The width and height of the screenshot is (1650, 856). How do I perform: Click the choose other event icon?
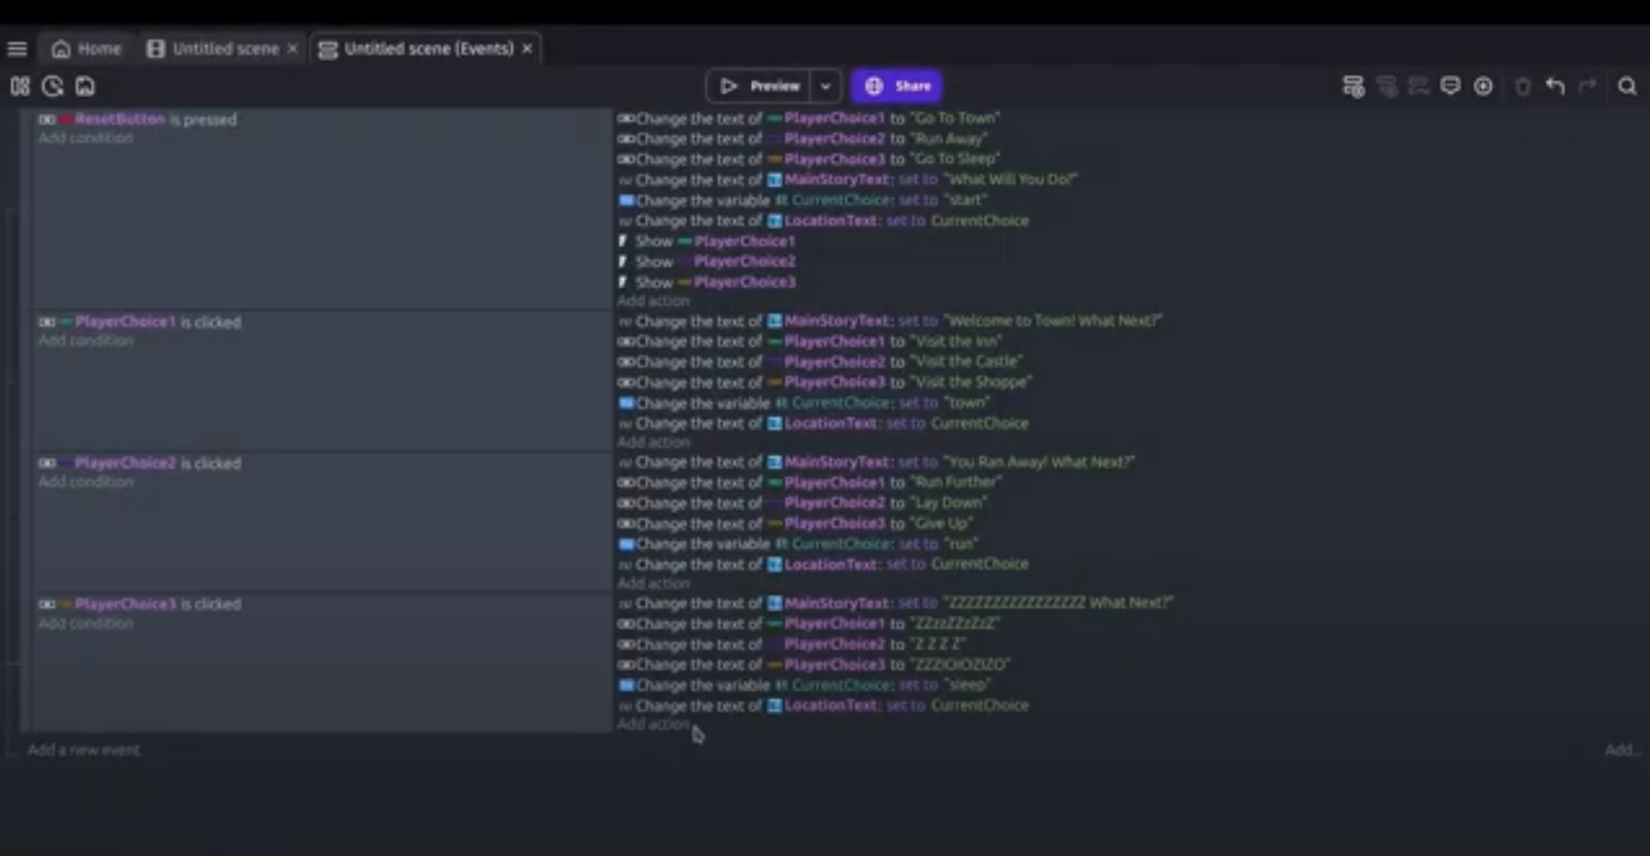coord(1483,86)
